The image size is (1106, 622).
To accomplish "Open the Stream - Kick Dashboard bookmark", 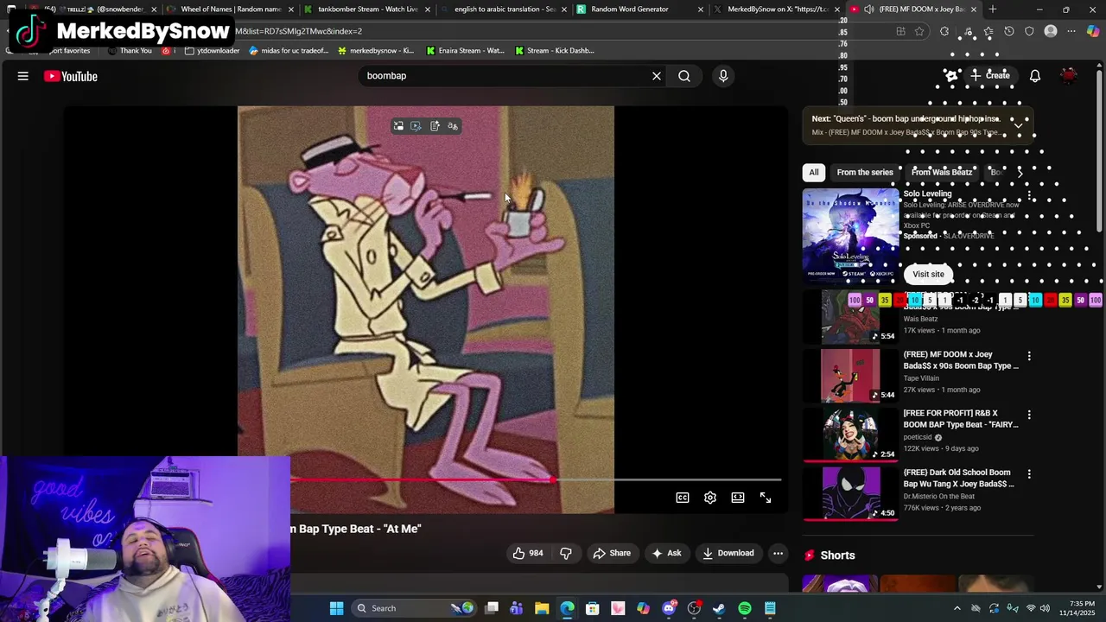I will (x=554, y=50).
